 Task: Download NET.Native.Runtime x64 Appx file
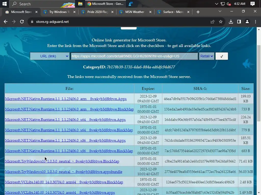(x=65, y=120)
